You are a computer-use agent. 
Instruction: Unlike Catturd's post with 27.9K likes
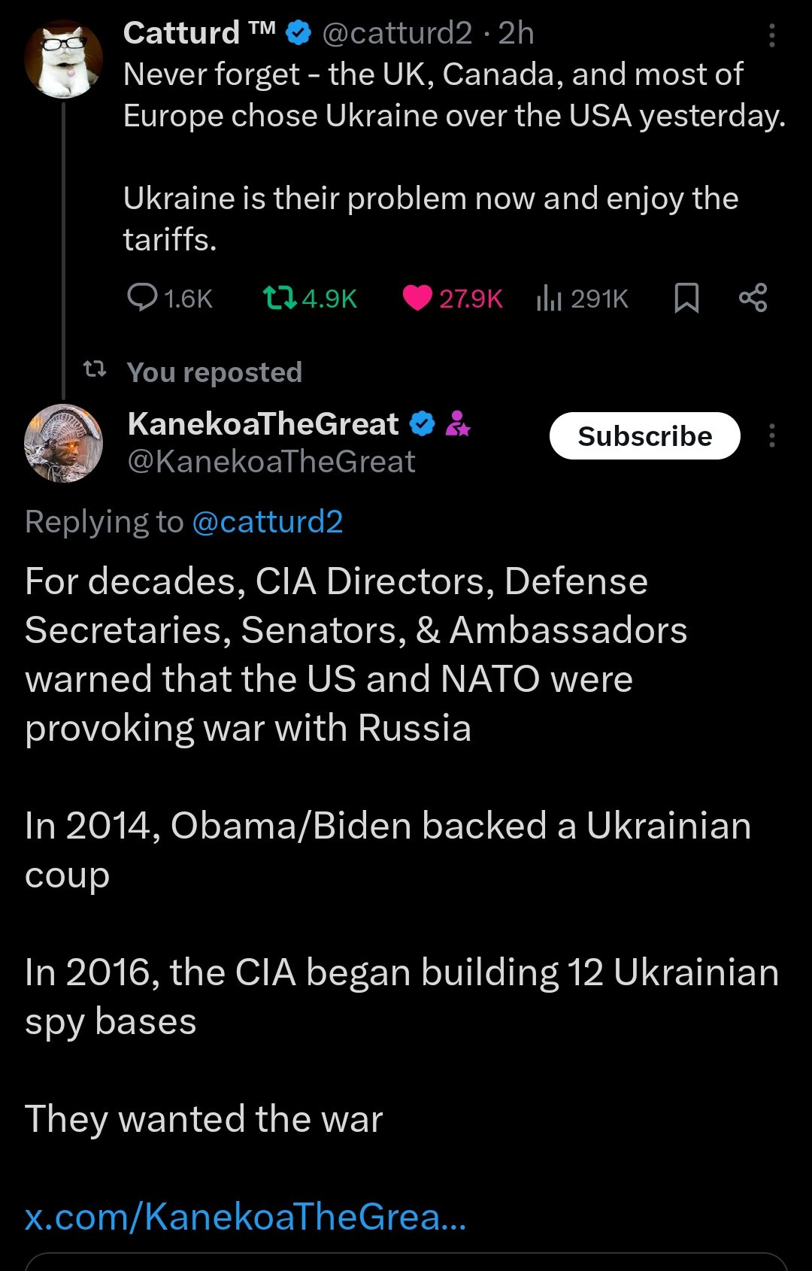(417, 298)
